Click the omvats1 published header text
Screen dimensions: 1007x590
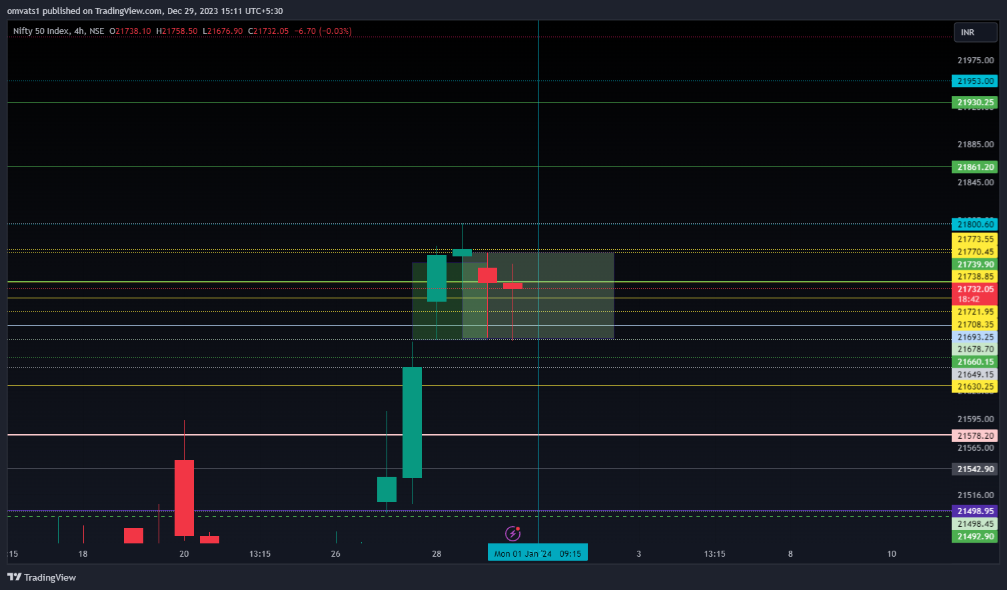click(x=145, y=11)
